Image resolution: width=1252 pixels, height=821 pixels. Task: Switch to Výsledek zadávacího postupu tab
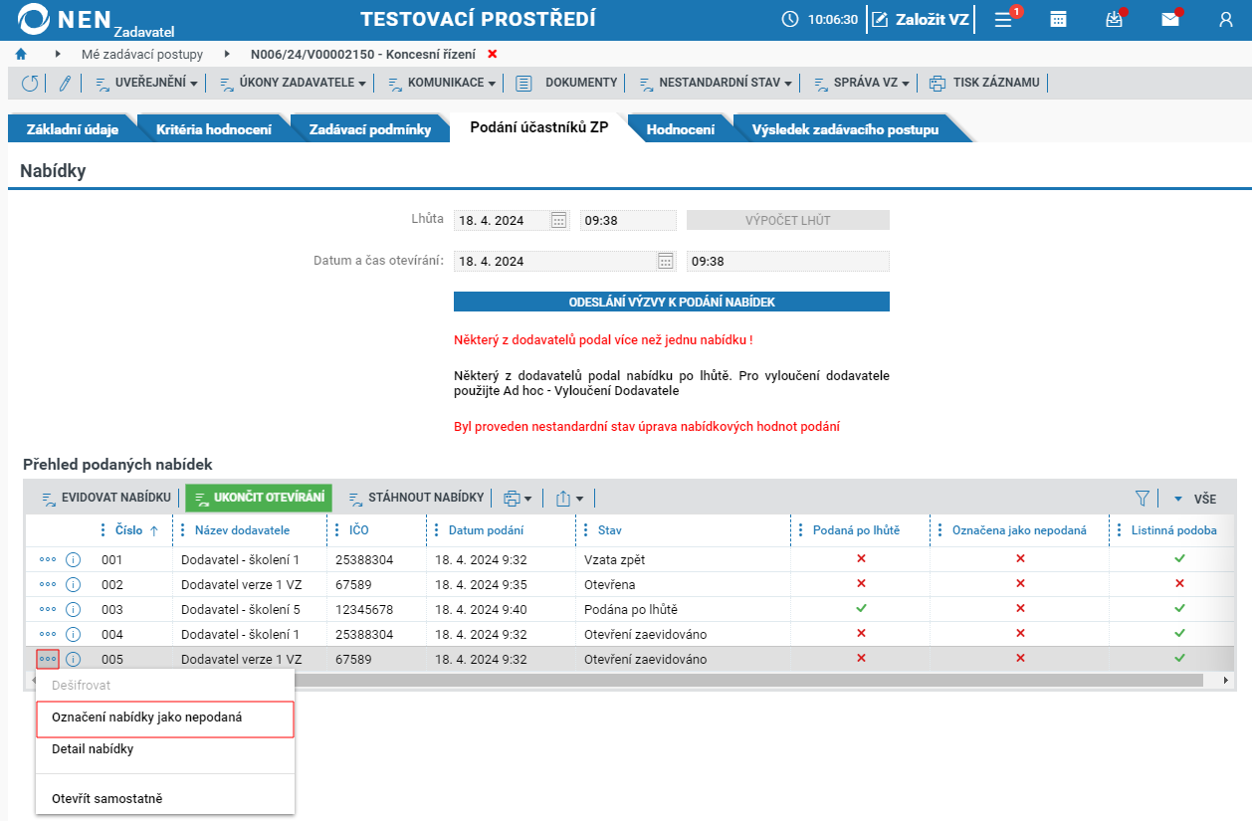[845, 129]
